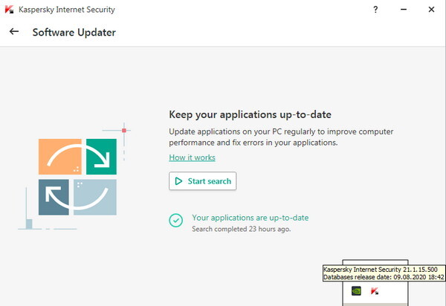
Task: Open the How it works link
Action: tap(192, 157)
